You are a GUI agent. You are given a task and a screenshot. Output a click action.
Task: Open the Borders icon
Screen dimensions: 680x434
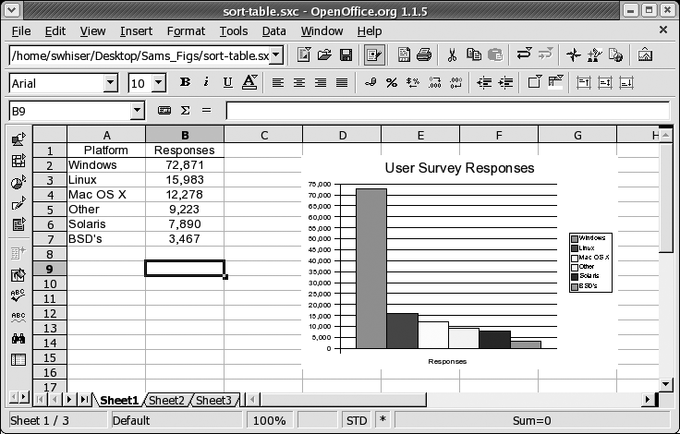tap(534, 81)
